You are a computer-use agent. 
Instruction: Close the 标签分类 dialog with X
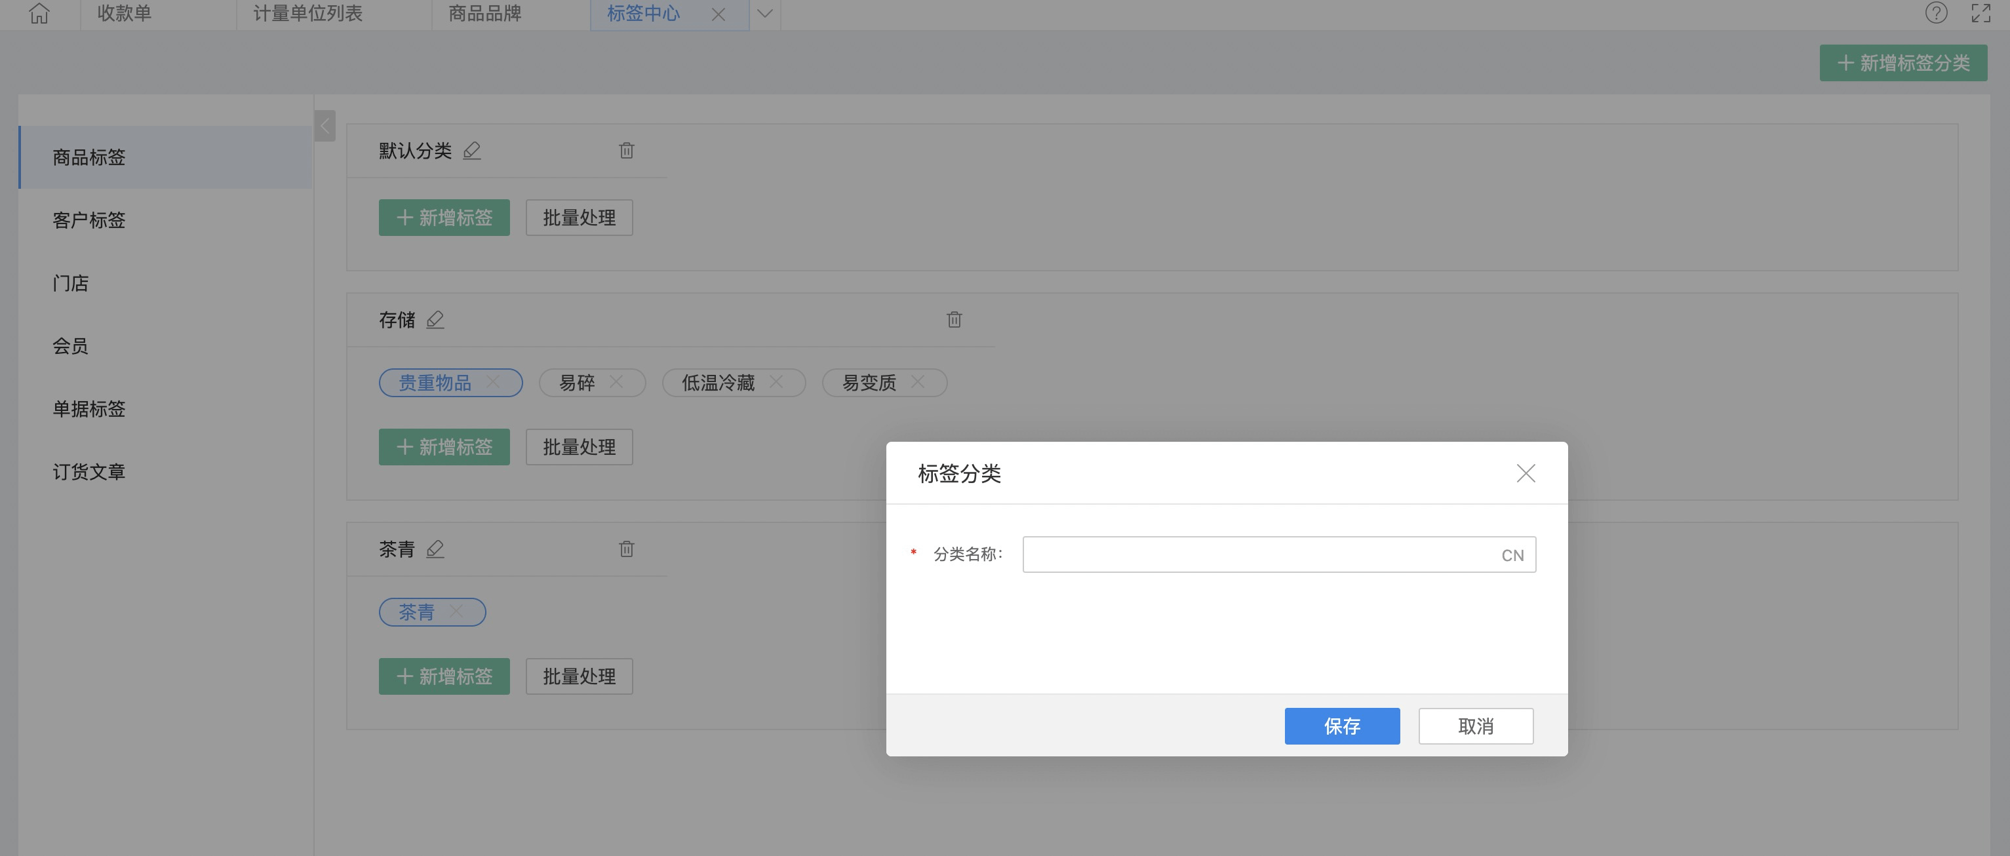pos(1526,474)
